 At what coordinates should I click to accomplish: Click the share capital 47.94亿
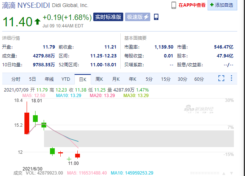click(x=225, y=56)
